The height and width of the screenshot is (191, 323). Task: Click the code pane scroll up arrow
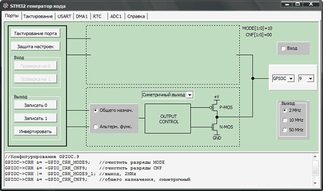[315, 157]
